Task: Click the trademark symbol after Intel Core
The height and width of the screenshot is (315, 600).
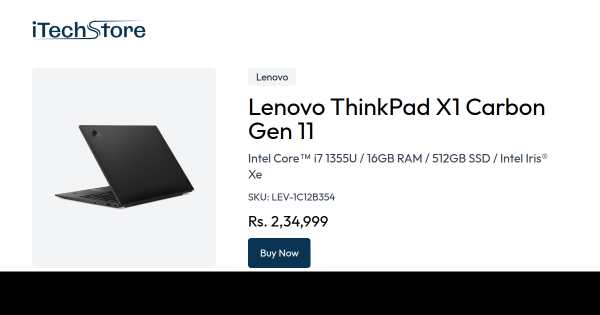Action: 304,158
